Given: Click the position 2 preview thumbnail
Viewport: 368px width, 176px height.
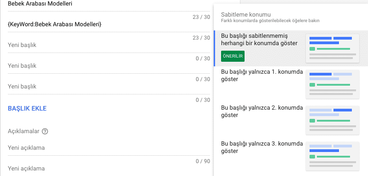Looking at the screenshot, I should tap(333, 120).
